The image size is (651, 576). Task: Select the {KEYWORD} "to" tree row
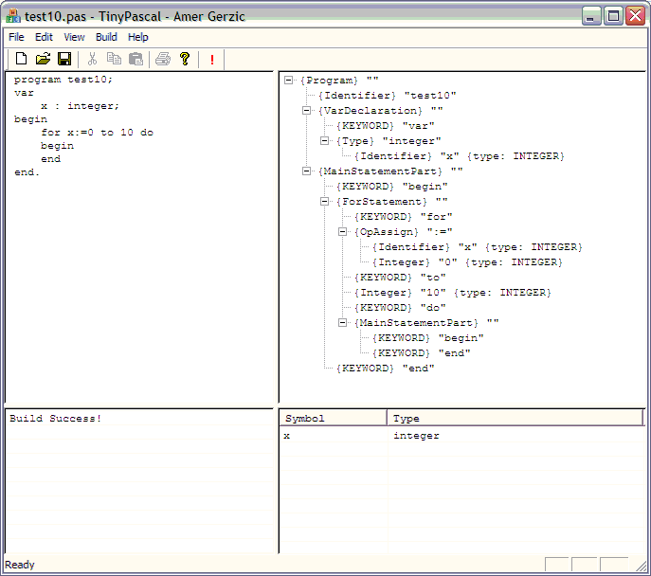(x=400, y=278)
